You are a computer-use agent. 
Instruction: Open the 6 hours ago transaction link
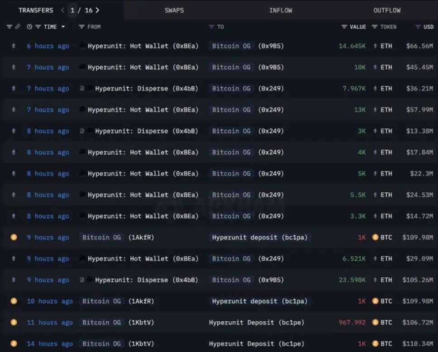(48, 46)
